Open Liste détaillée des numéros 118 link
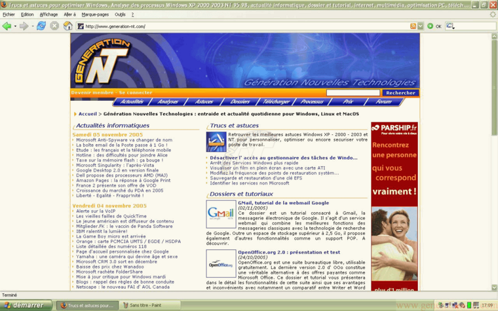 tap(111, 247)
